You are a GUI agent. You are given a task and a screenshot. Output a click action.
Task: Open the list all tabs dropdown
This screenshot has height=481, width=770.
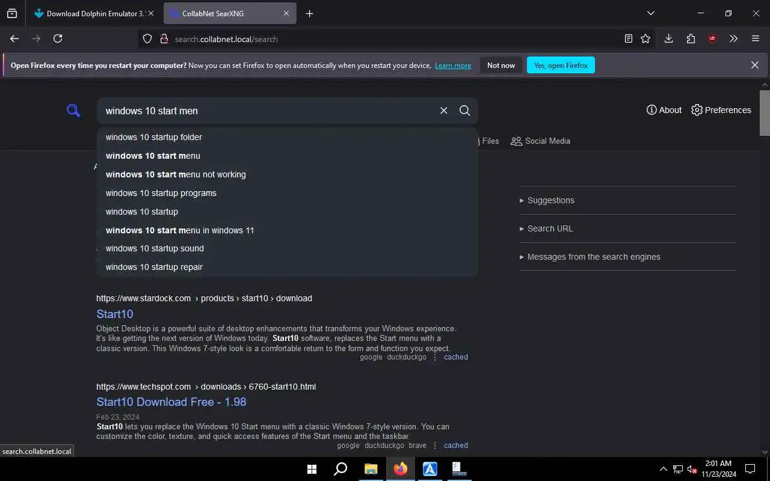(650, 13)
